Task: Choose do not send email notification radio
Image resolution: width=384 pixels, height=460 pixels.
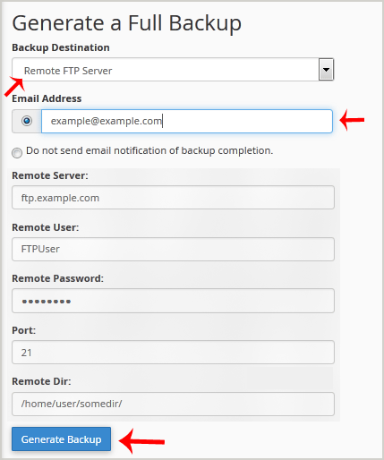Action: [17, 153]
